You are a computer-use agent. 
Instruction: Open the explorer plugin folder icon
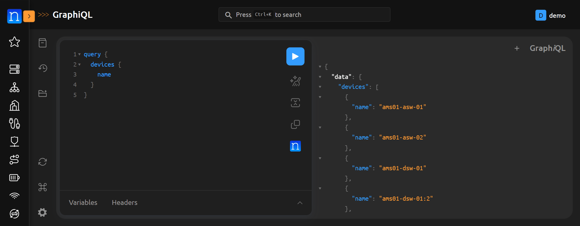point(43,93)
